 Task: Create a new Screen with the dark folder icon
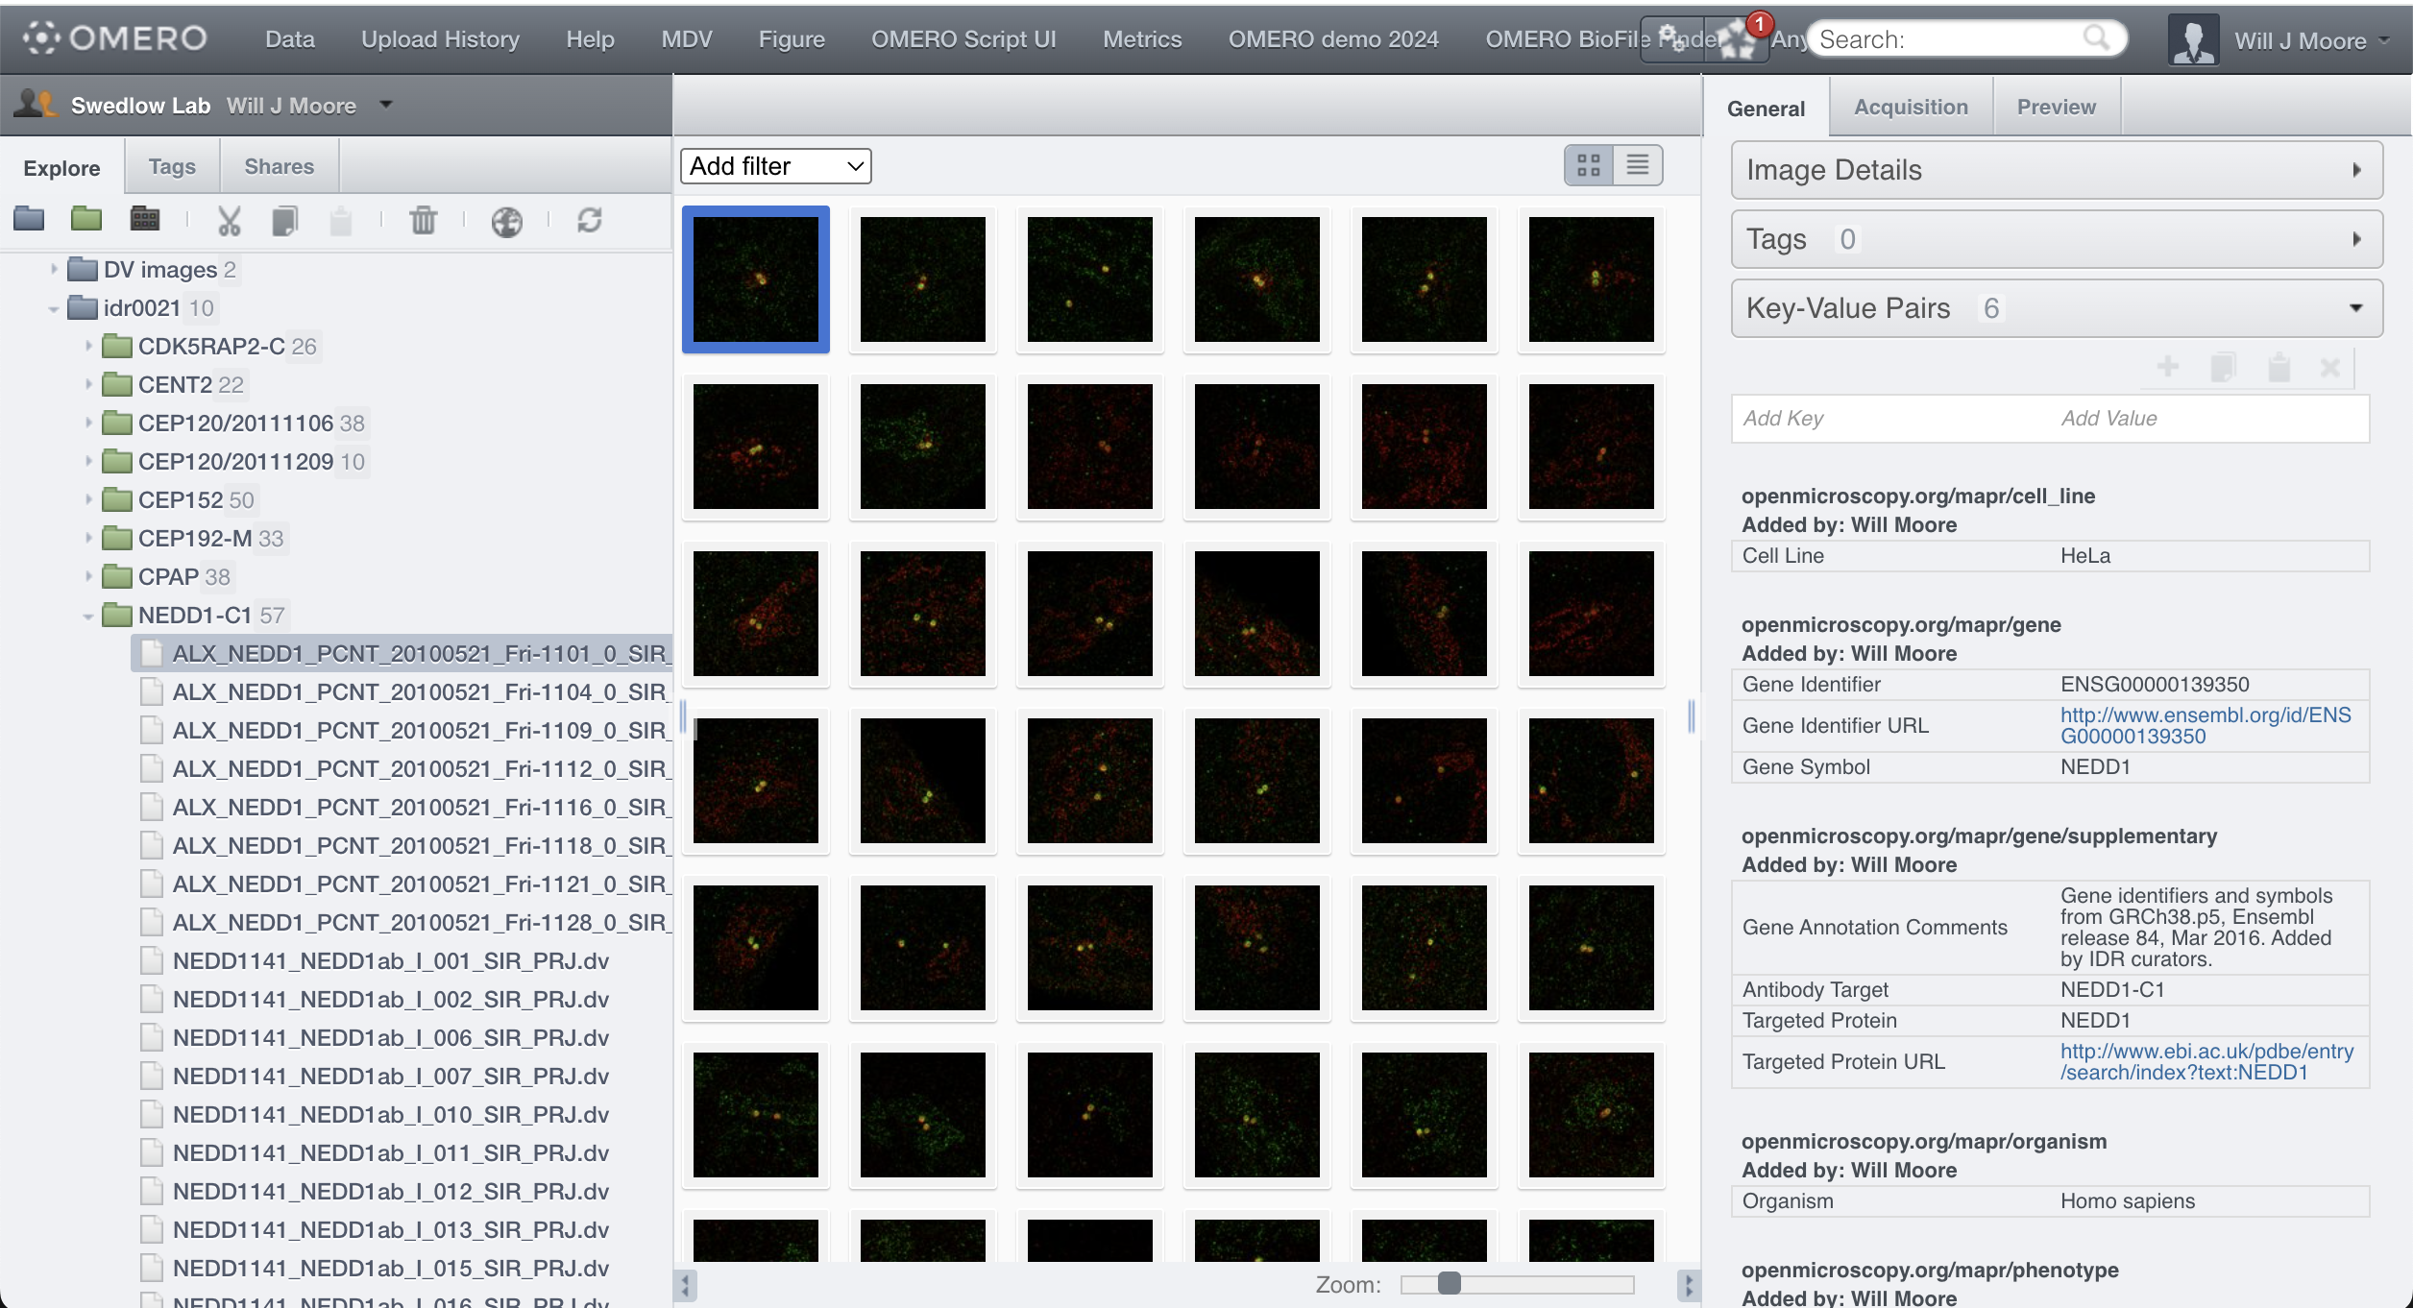pos(145,220)
